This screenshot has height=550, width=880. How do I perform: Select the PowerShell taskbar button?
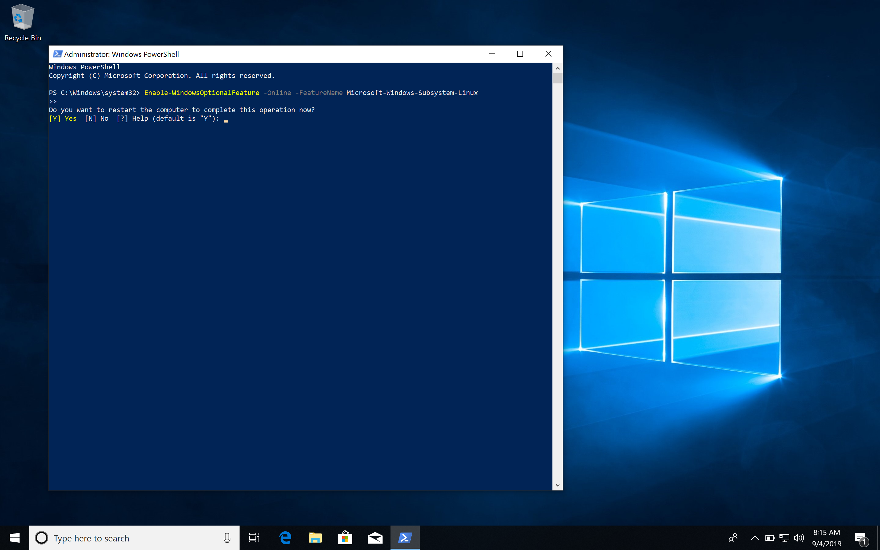[405, 538]
